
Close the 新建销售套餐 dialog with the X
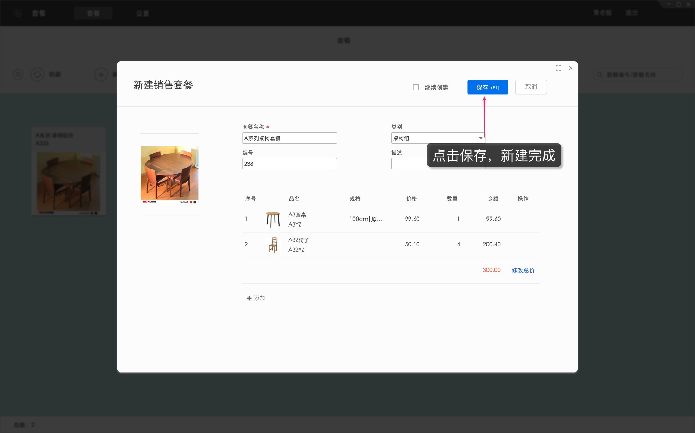(x=570, y=68)
